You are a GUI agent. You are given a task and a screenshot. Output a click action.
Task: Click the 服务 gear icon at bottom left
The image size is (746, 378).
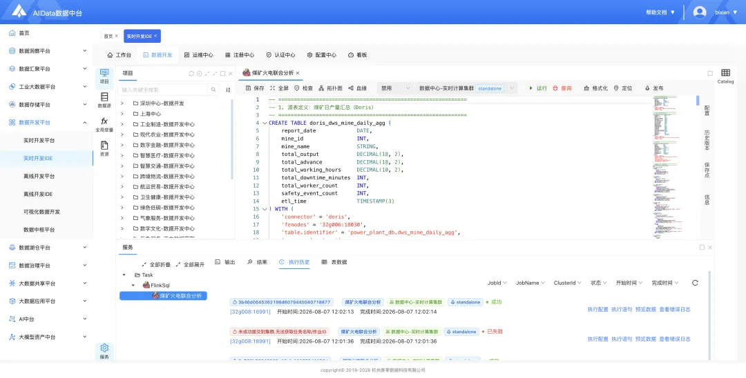[104, 351]
